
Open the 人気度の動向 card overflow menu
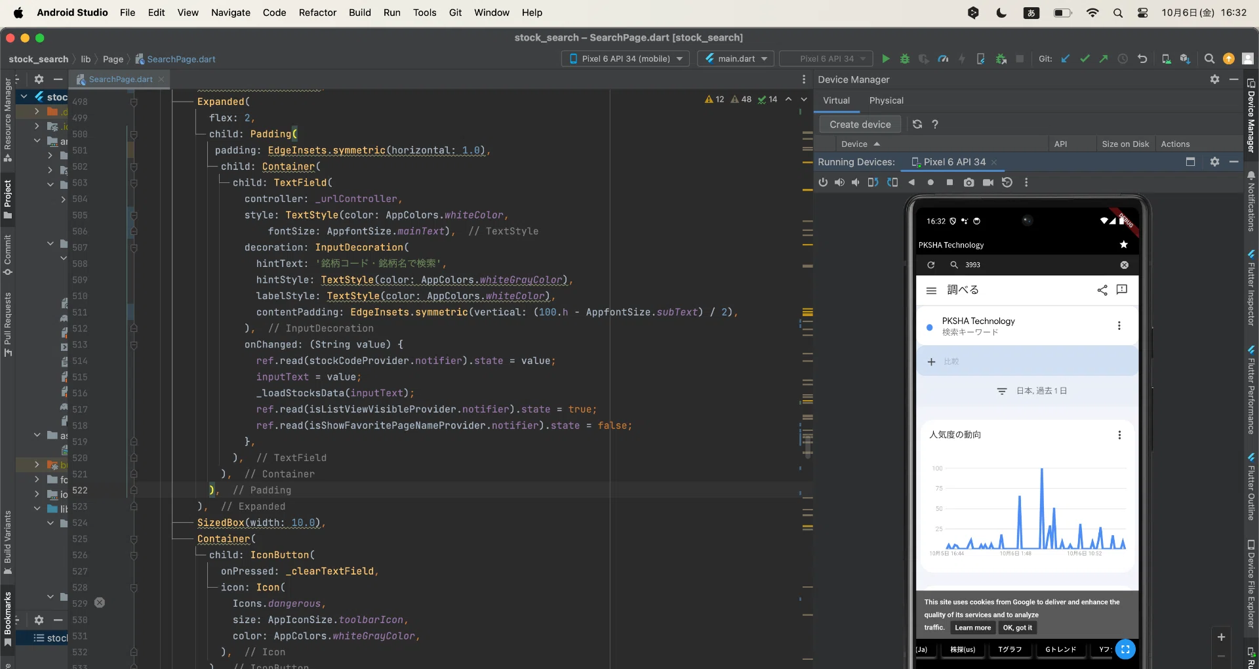(x=1119, y=435)
